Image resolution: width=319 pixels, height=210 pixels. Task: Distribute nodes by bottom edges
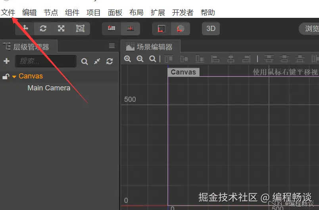[x=300, y=59]
